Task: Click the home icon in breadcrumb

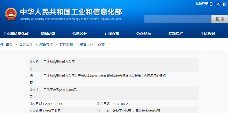Action: [2, 44]
